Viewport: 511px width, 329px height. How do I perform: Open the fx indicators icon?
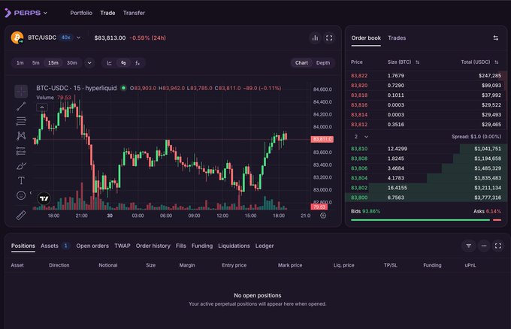138,63
